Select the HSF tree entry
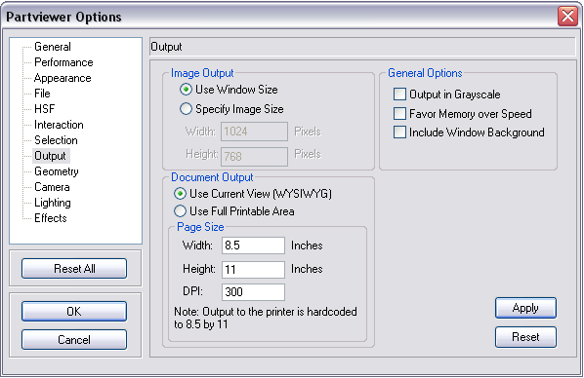The height and width of the screenshot is (378, 584). [44, 109]
